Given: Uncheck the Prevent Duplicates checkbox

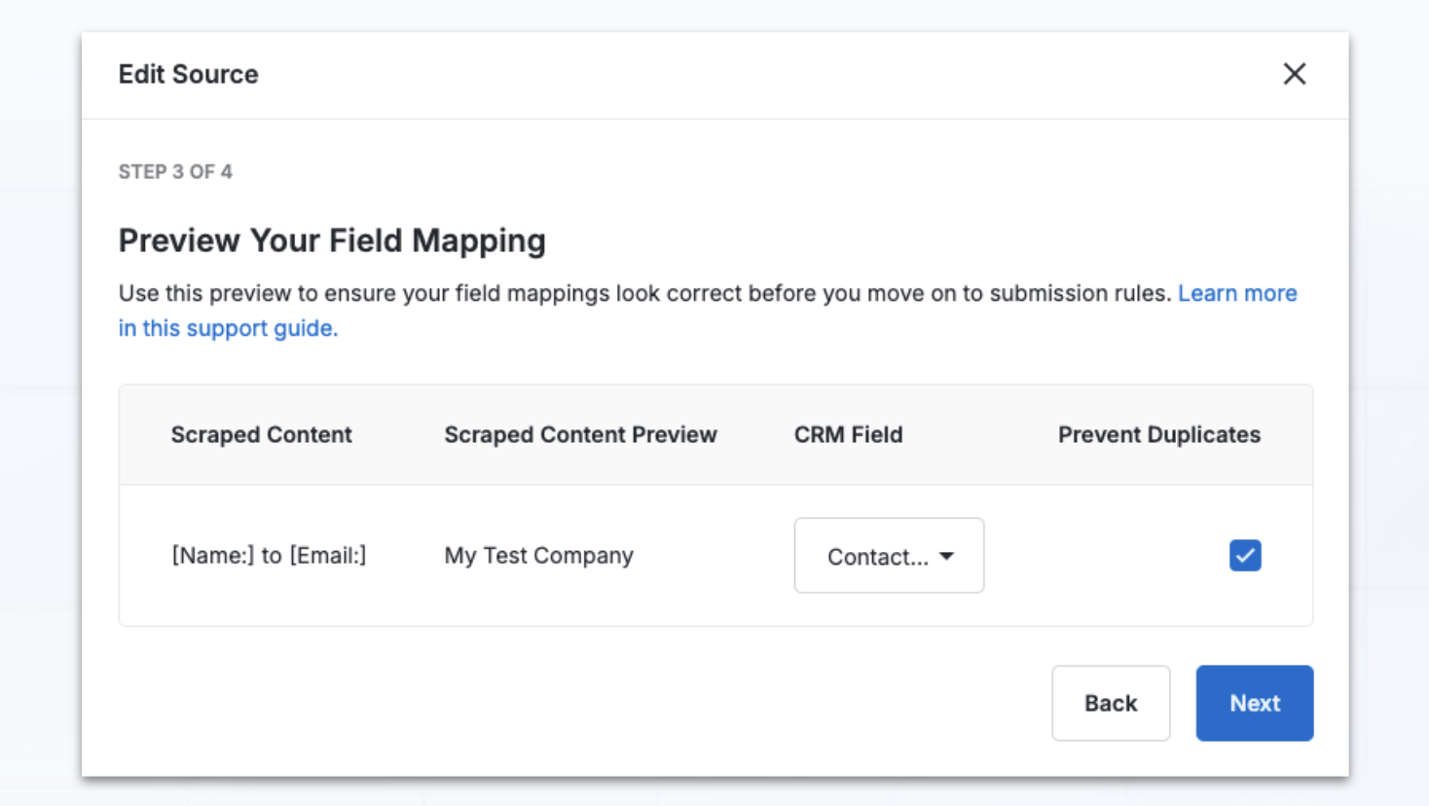Looking at the screenshot, I should coord(1244,556).
